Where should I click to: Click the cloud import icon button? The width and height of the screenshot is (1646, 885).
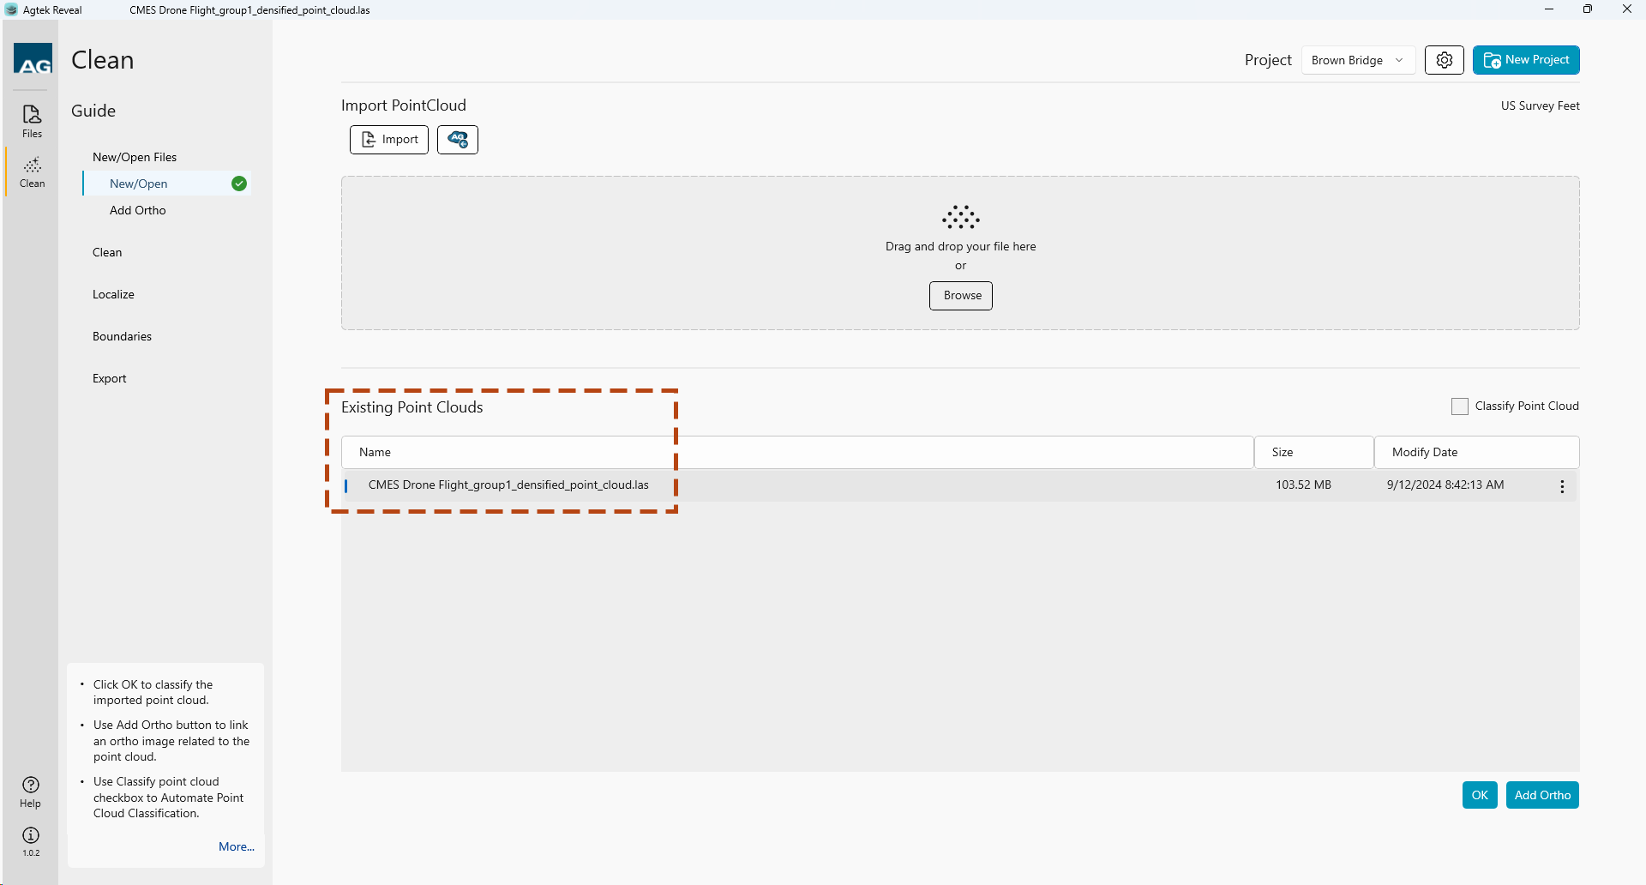tap(458, 139)
